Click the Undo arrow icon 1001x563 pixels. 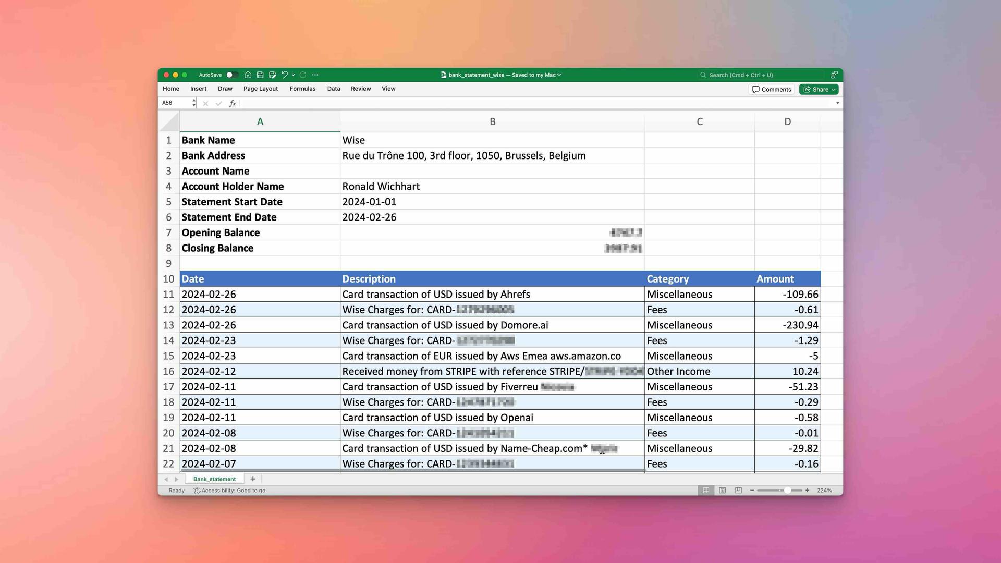pos(285,75)
